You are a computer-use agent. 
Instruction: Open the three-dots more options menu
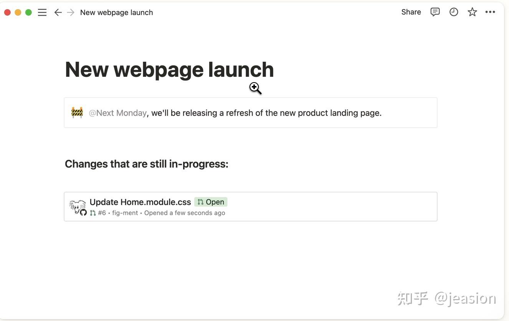tap(490, 12)
